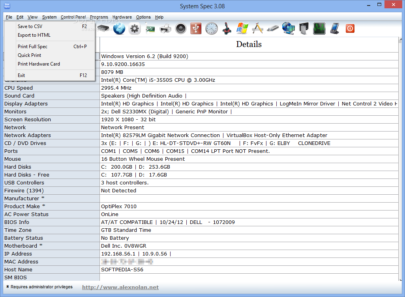Click the green performance monitor icon
The width and height of the screenshot is (405, 297).
[x=319, y=28]
